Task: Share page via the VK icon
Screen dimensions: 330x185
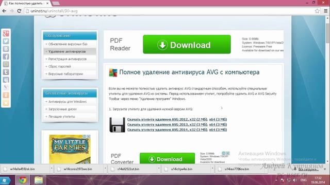Action: click(x=6, y=49)
